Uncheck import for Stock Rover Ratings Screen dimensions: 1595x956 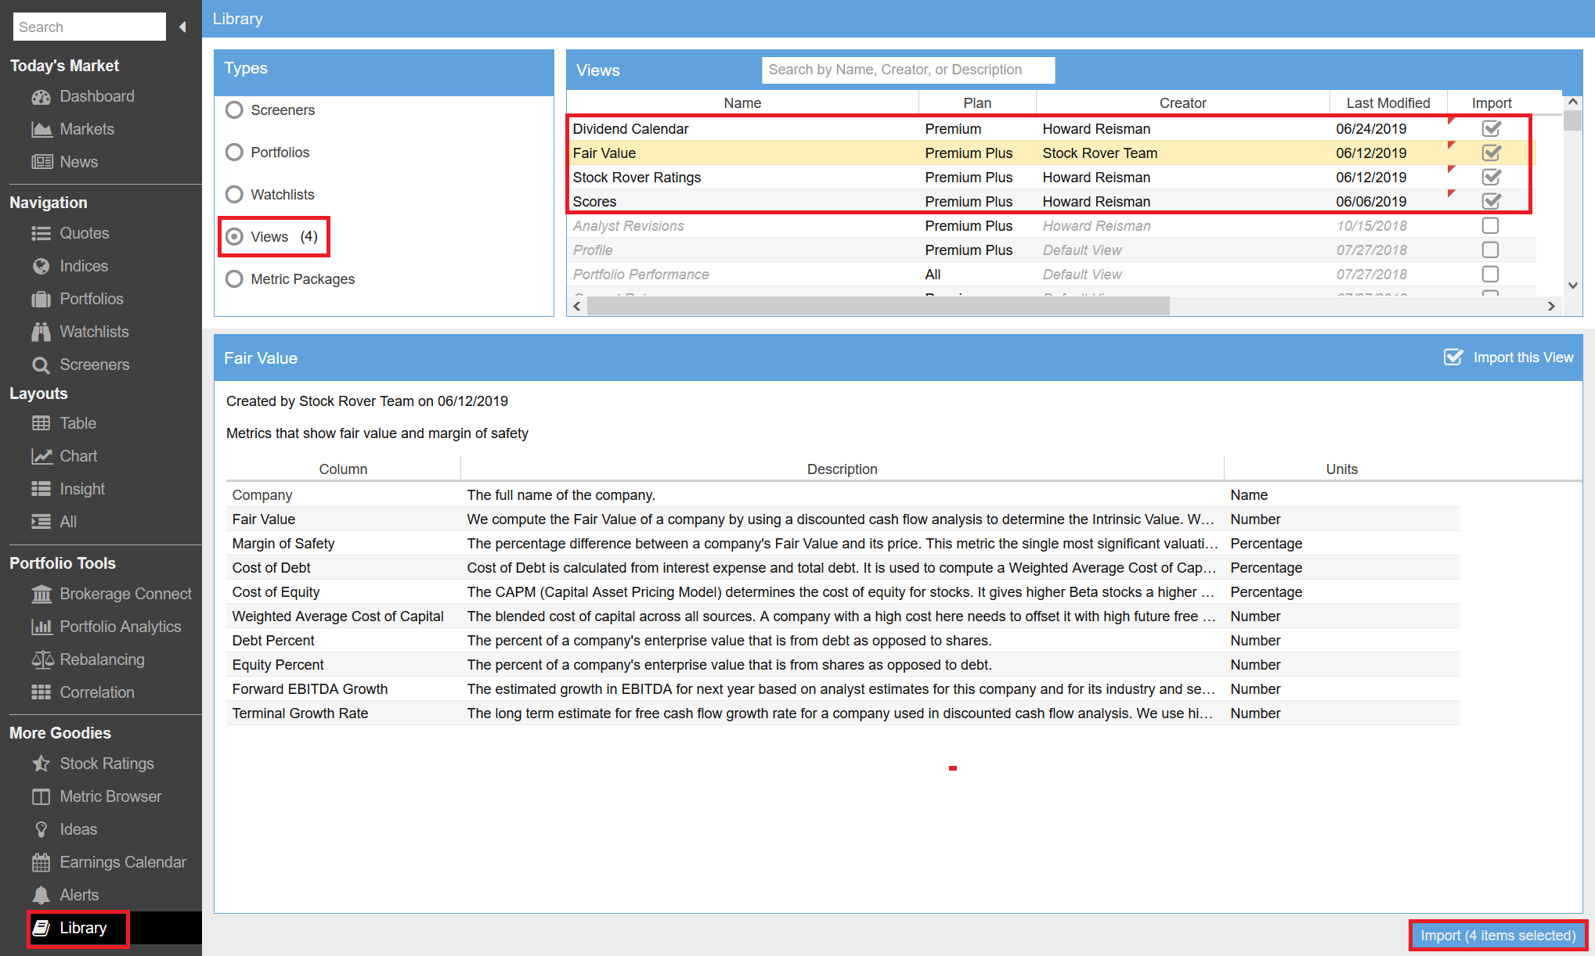point(1491,177)
